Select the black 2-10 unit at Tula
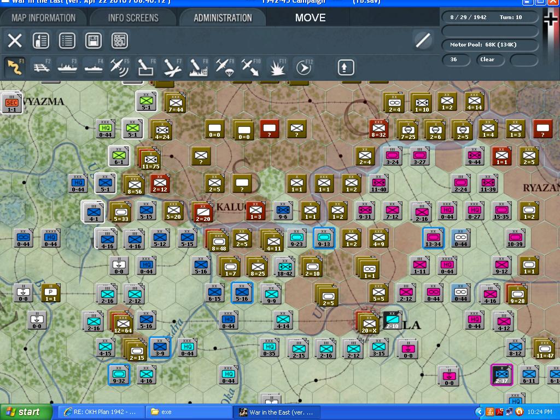The height and width of the screenshot is (420, 560). [392, 319]
